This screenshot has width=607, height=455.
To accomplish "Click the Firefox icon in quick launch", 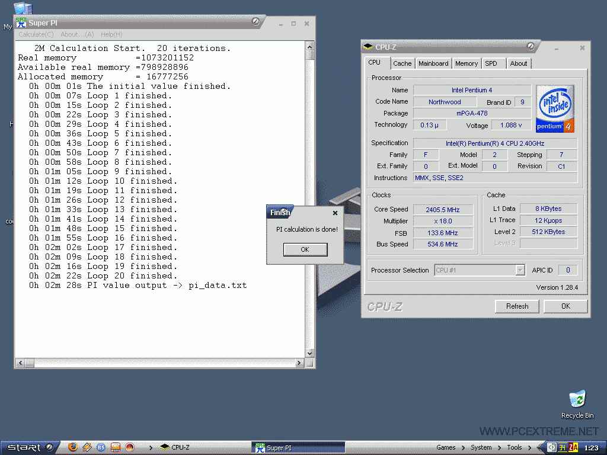I will click(x=73, y=447).
